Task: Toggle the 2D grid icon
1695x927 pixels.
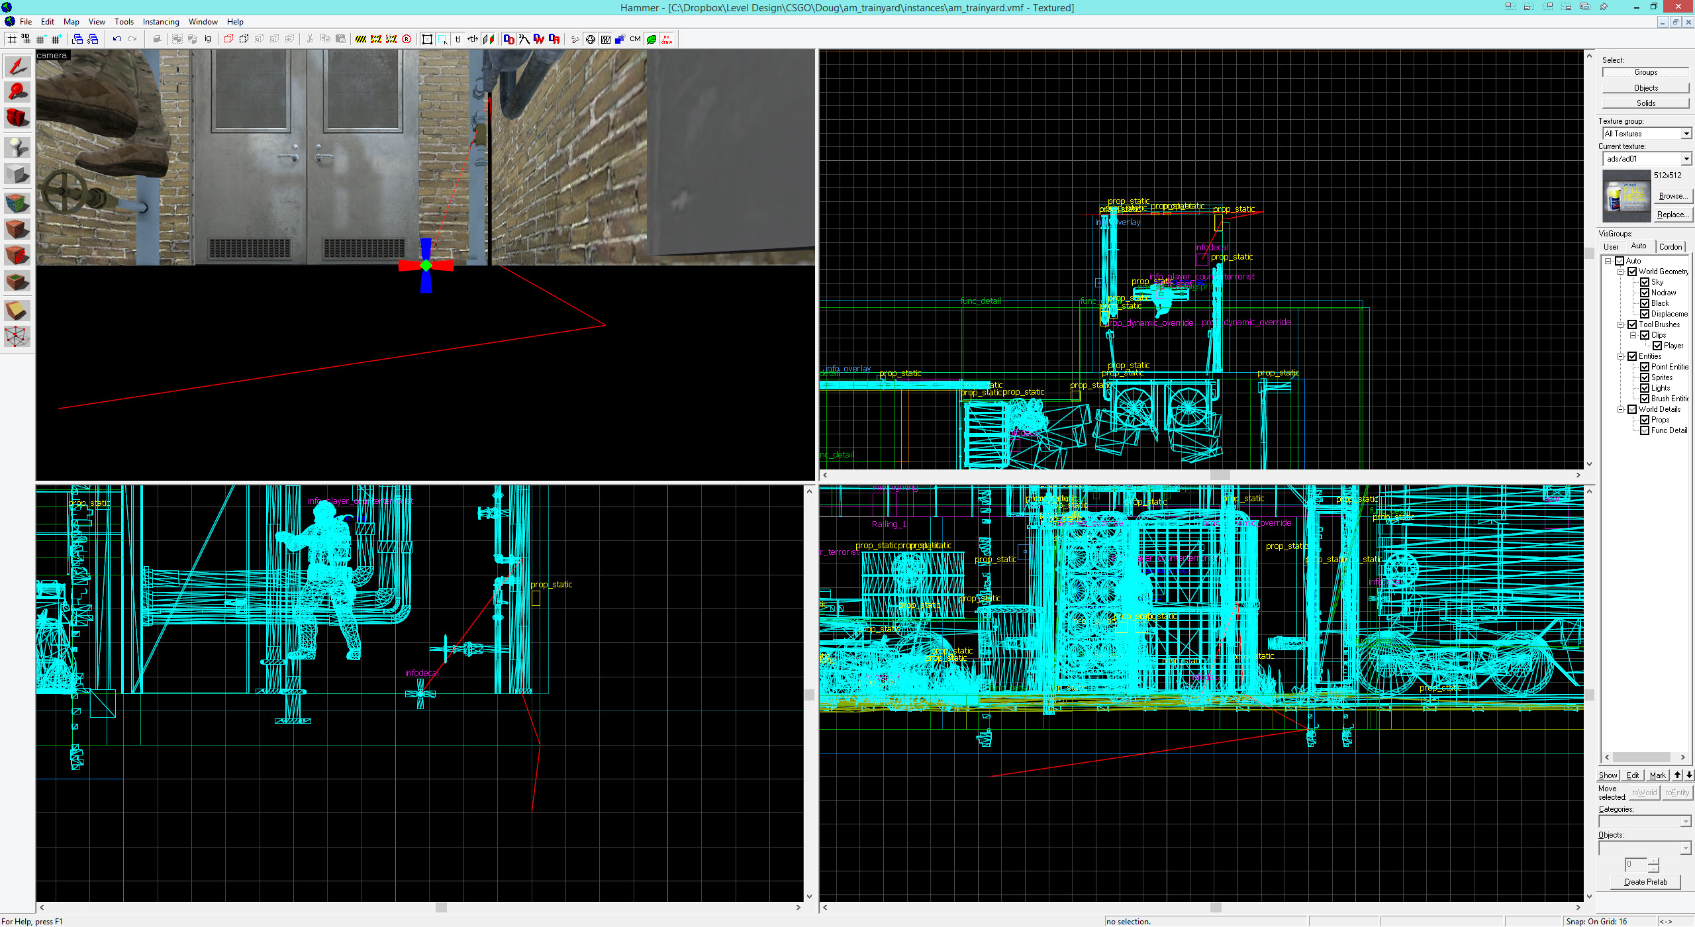Action: (11, 39)
